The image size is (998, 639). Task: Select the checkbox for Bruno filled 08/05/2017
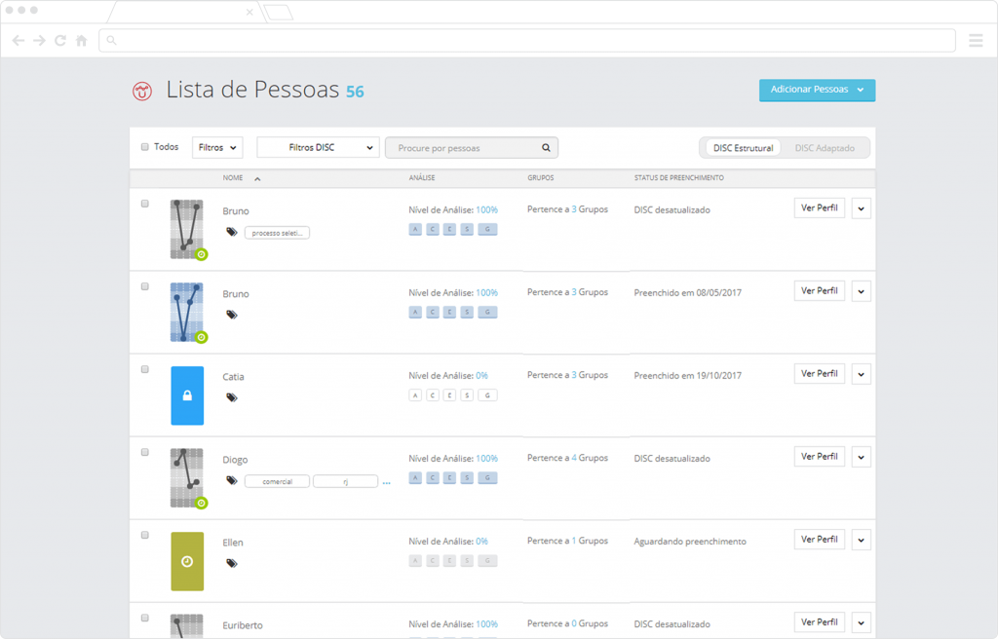tap(145, 286)
